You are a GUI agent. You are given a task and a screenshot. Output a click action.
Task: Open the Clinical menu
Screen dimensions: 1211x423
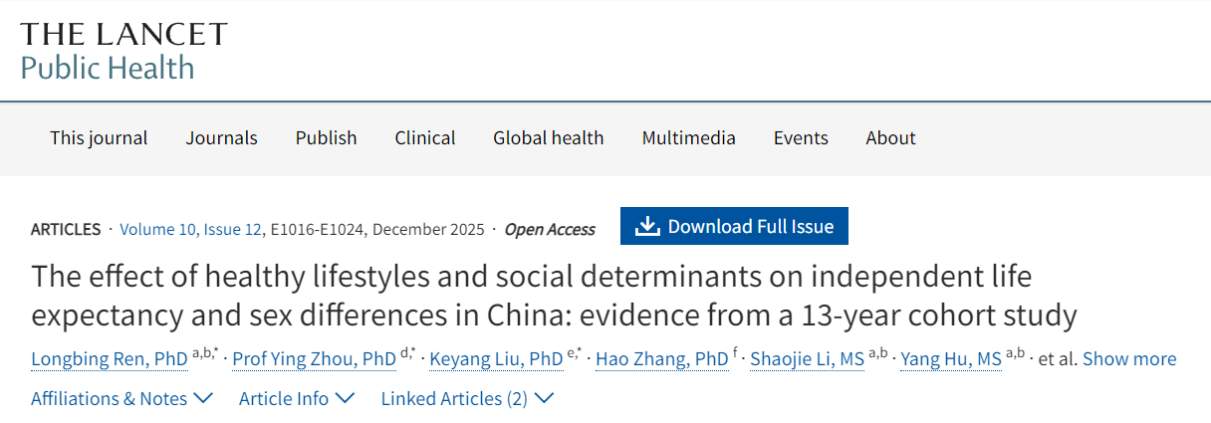click(425, 138)
